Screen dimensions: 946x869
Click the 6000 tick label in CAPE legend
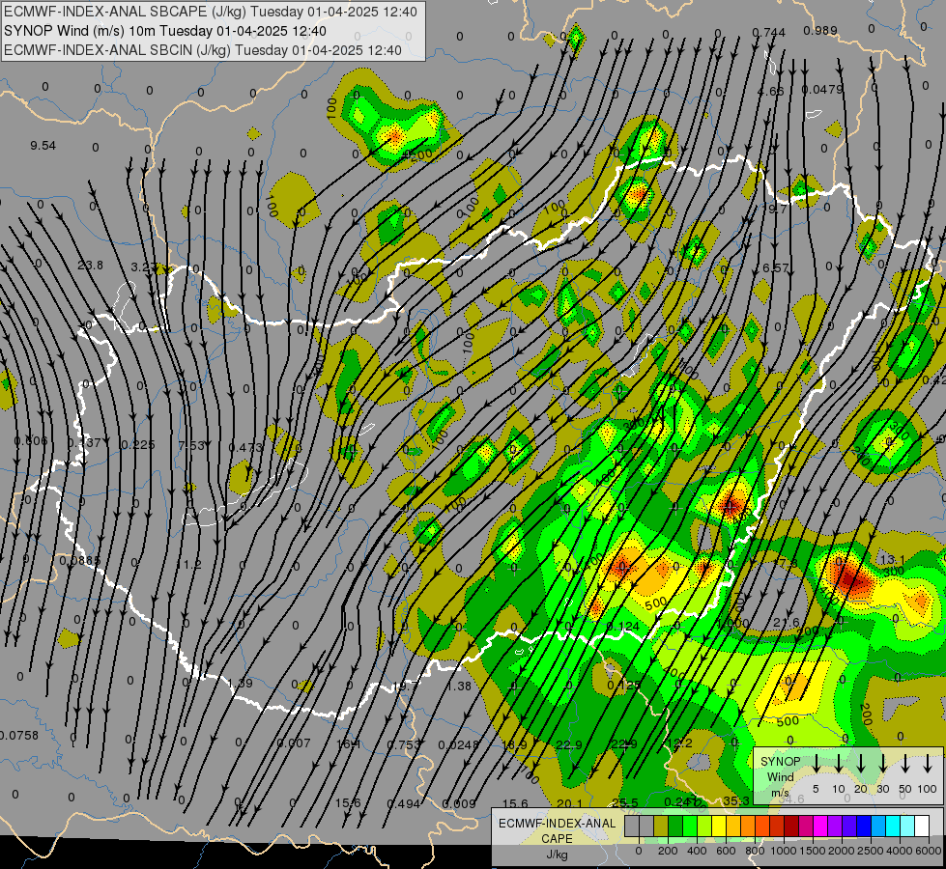(929, 851)
